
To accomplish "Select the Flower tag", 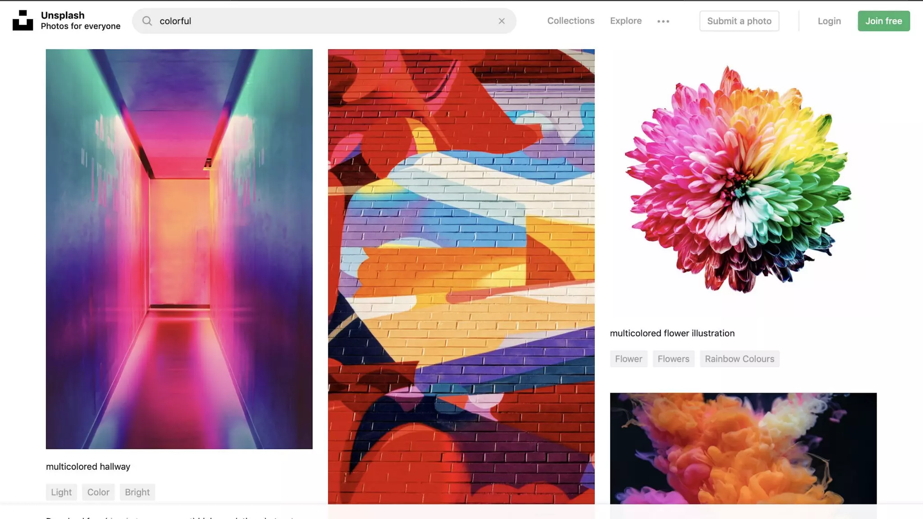I will (x=628, y=359).
